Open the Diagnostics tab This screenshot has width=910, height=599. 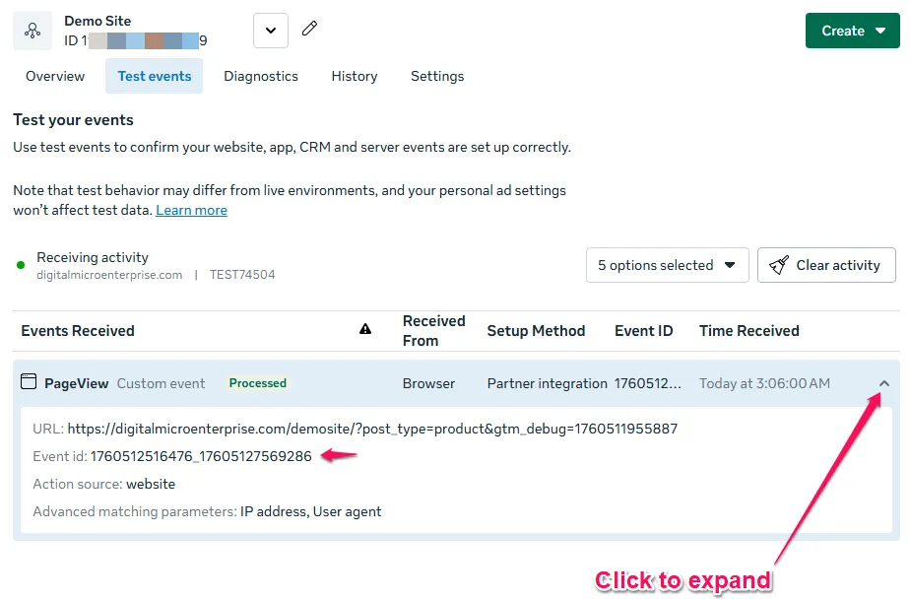261,76
